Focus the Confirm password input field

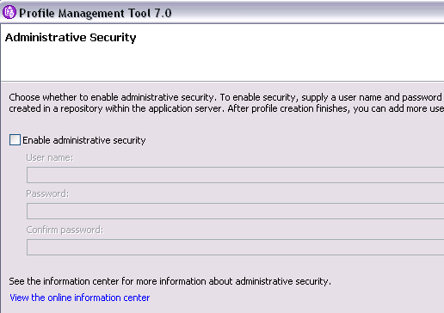(235, 247)
